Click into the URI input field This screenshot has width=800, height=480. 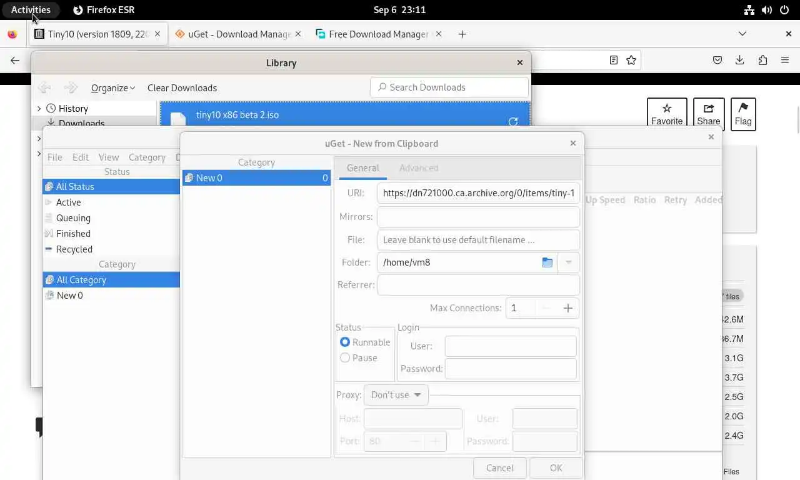point(479,193)
